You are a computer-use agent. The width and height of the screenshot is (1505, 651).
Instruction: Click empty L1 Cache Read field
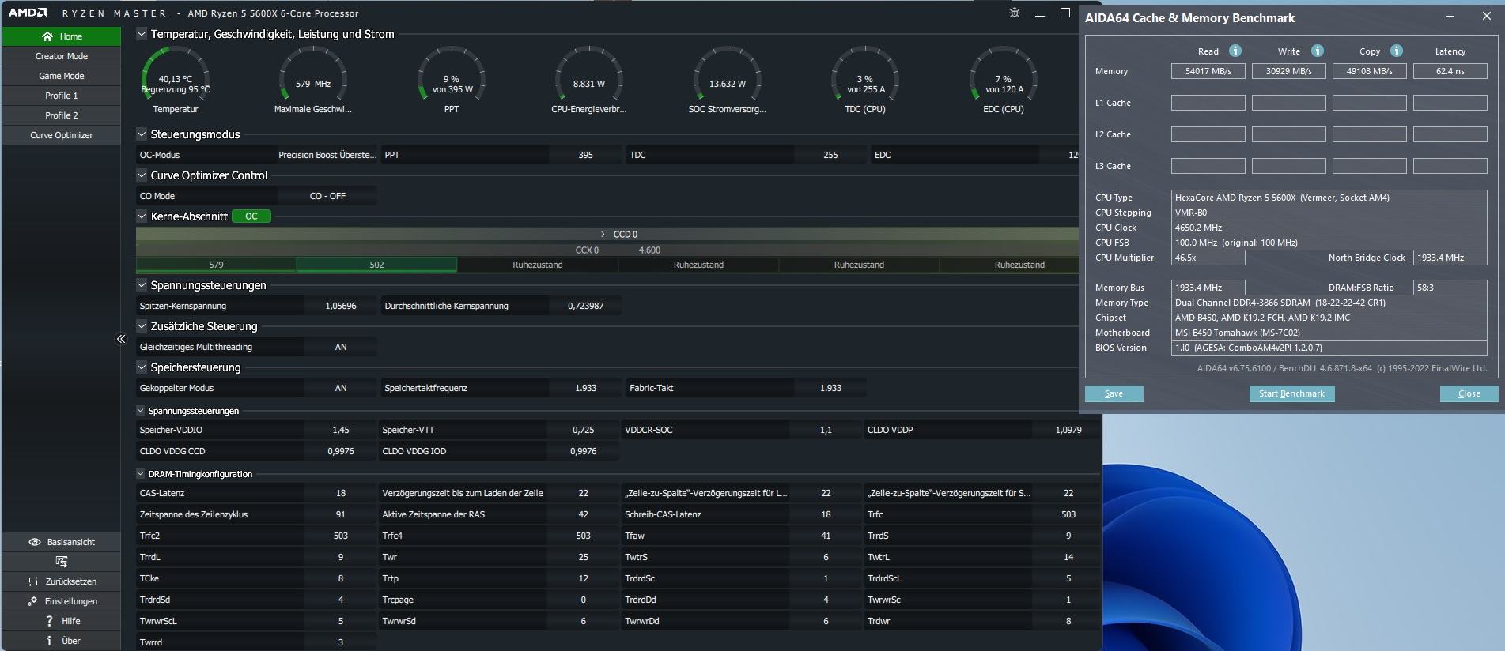[x=1208, y=103]
